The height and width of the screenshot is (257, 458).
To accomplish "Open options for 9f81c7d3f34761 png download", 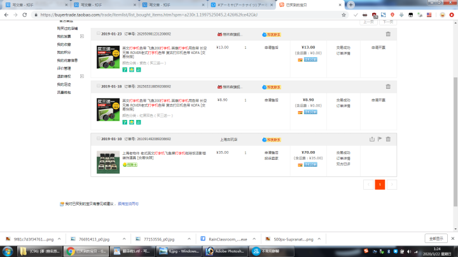I will click(59, 239).
